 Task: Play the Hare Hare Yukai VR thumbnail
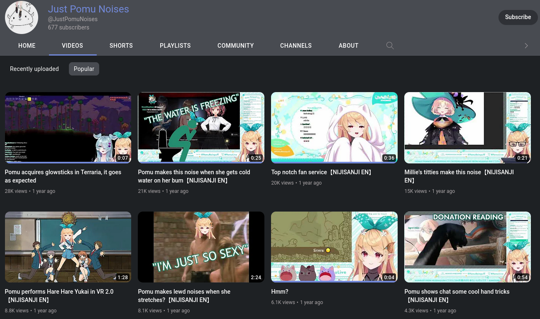point(68,247)
